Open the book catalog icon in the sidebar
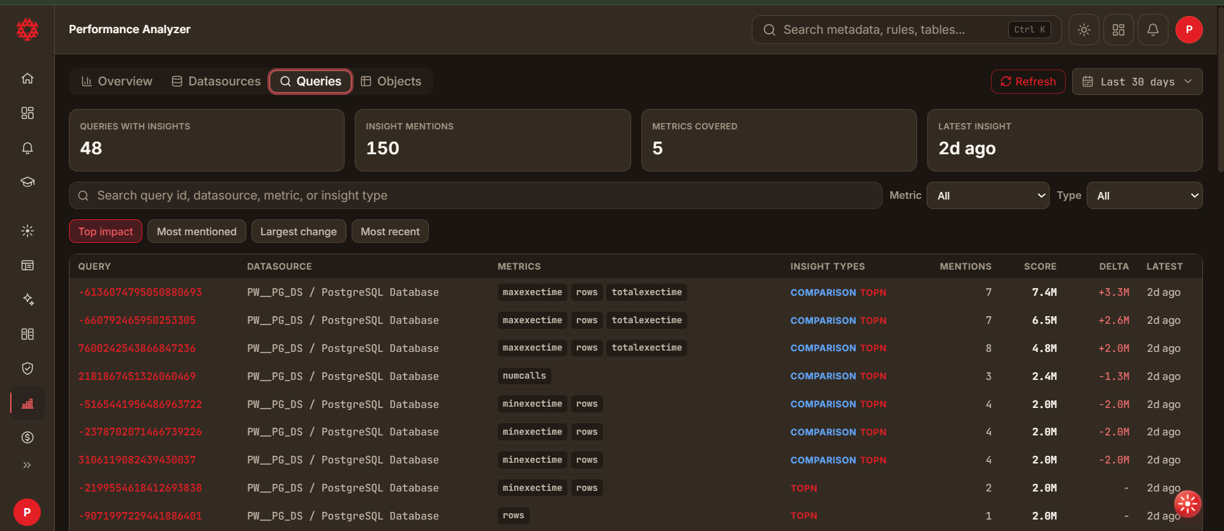This screenshot has height=531, width=1224. [27, 334]
